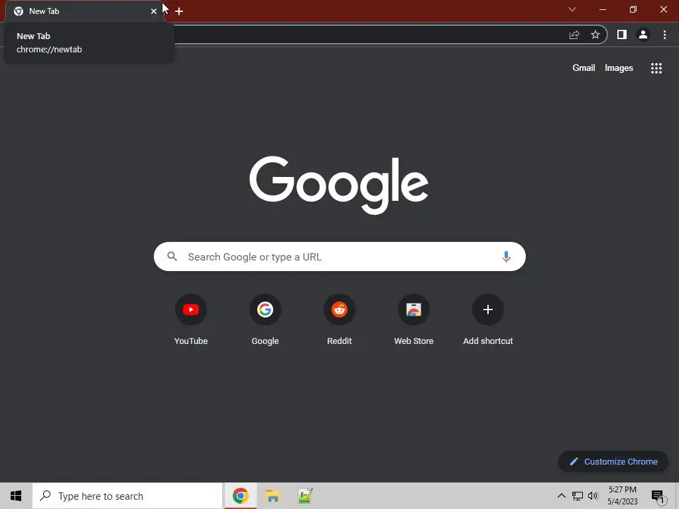
Task: Click the Customize Chrome button
Action: tap(613, 461)
